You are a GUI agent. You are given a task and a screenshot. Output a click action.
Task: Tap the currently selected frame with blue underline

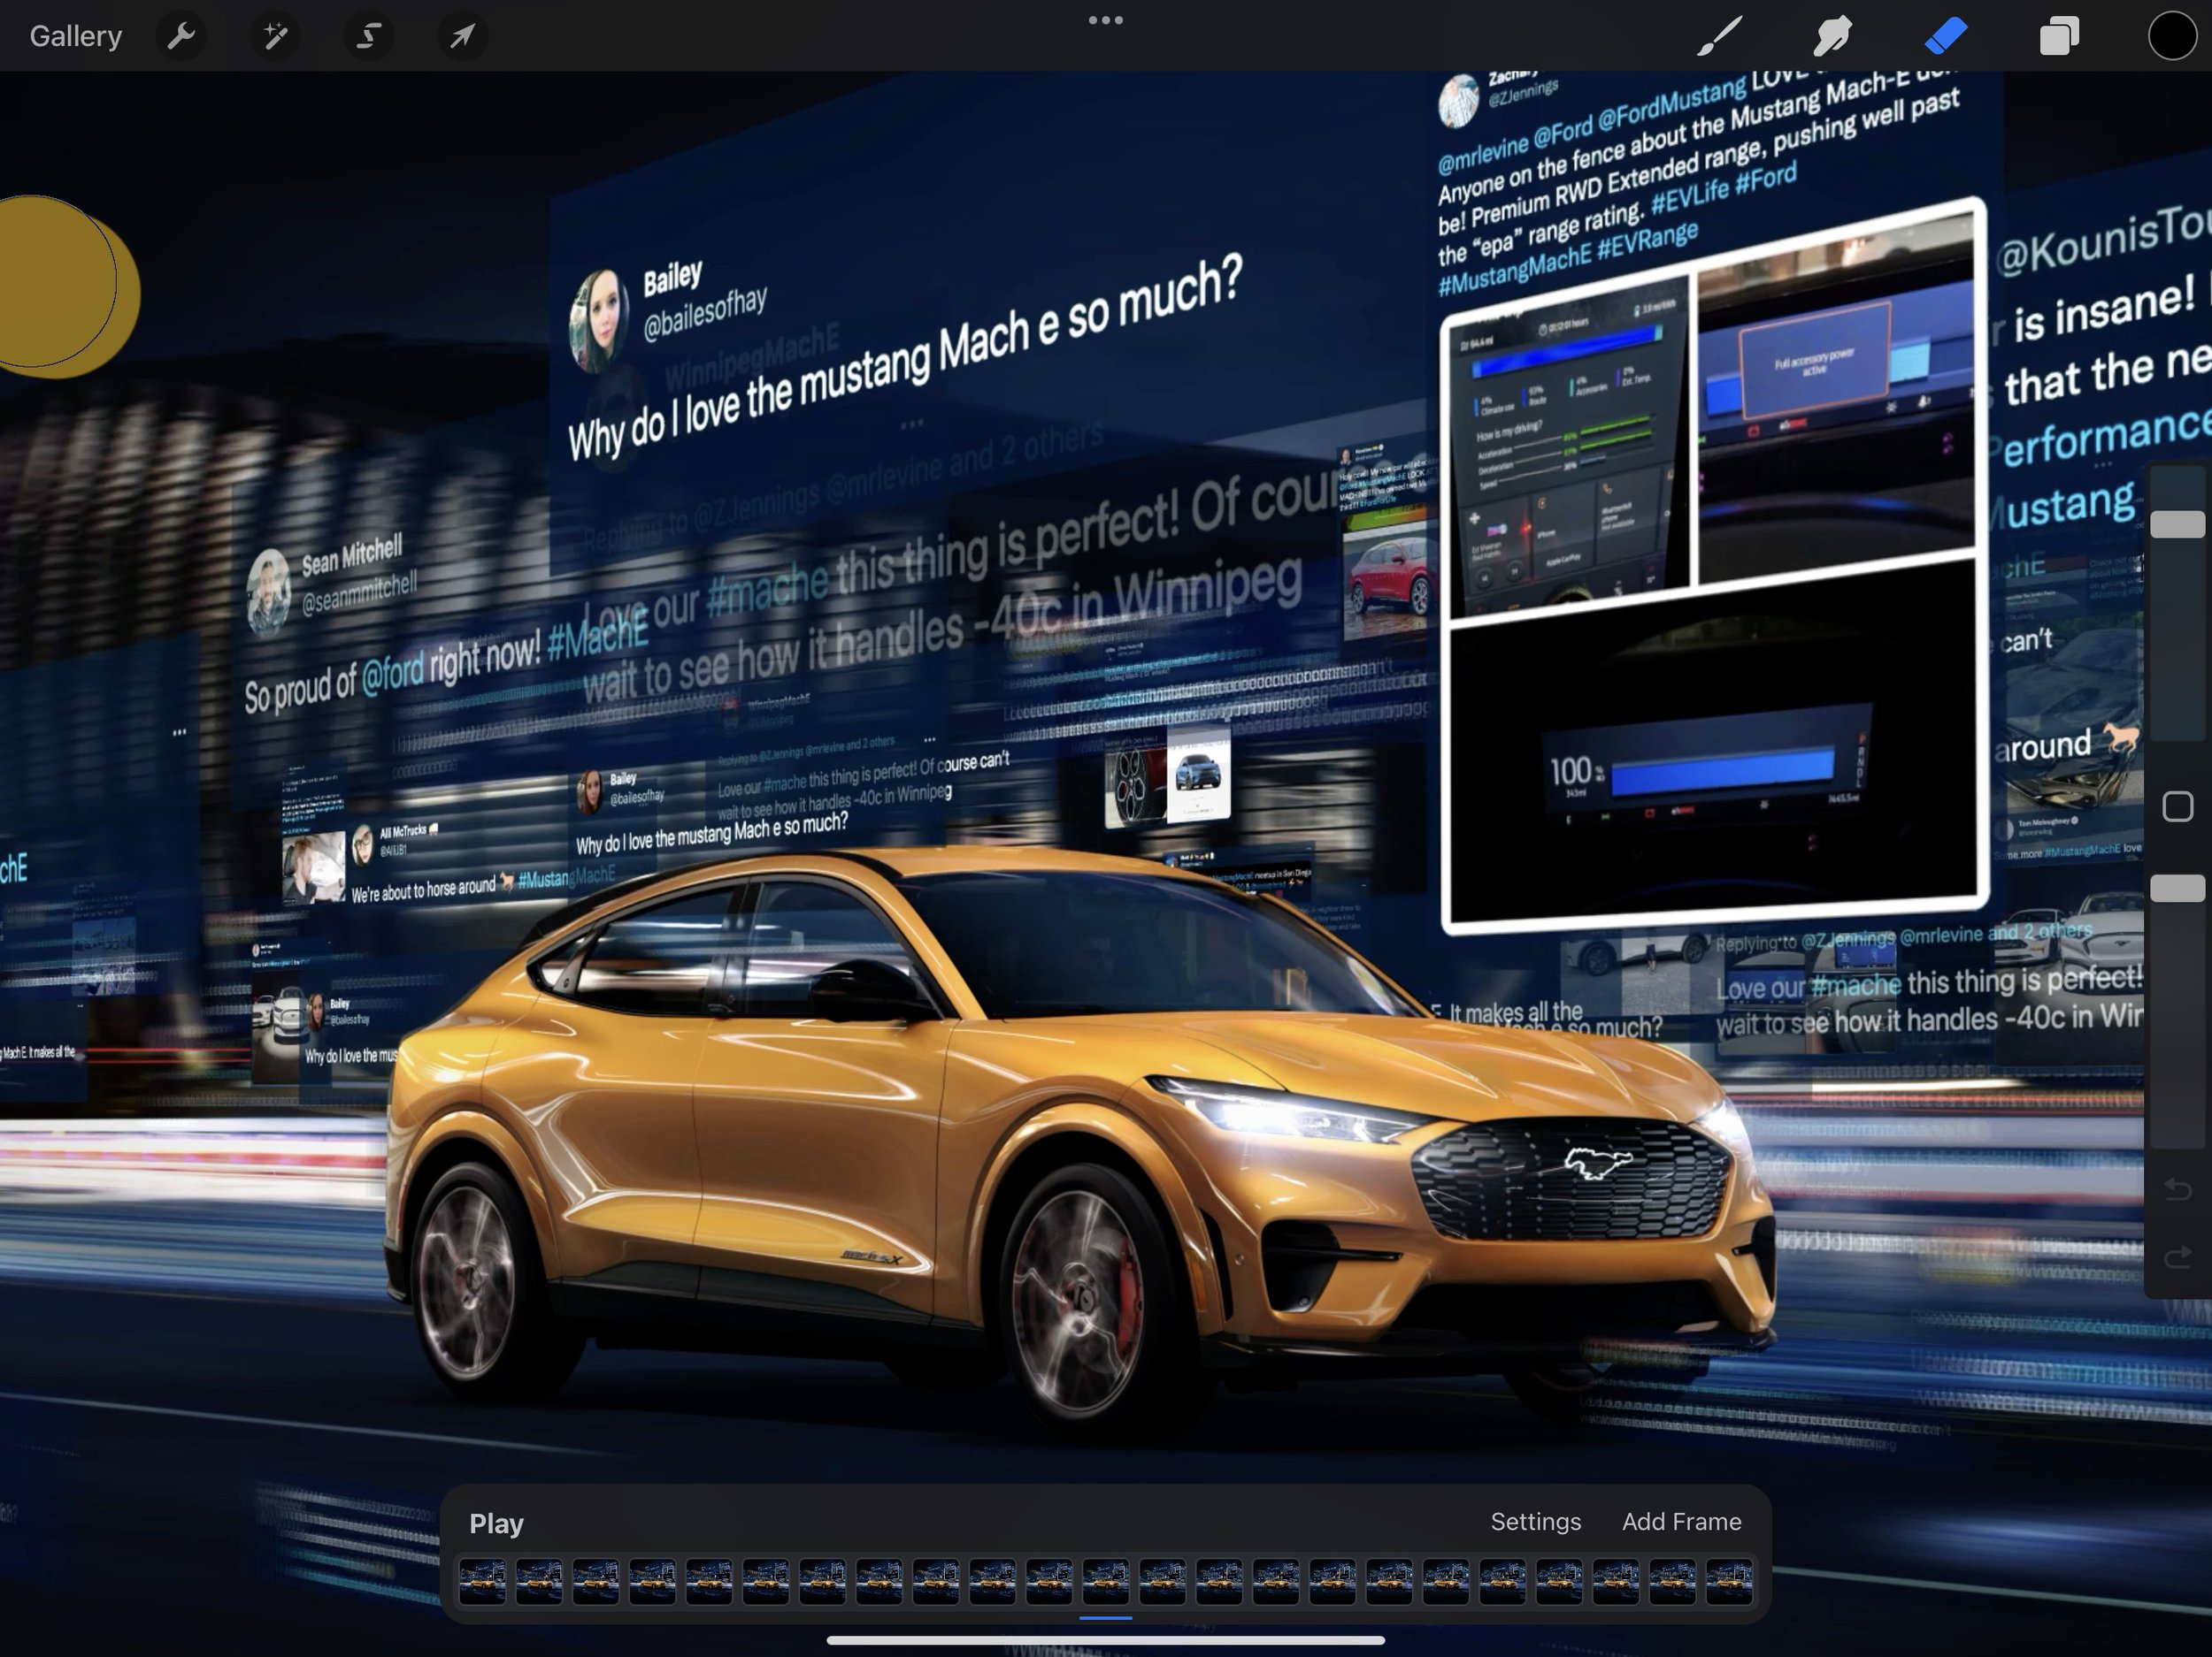pos(1106,1581)
